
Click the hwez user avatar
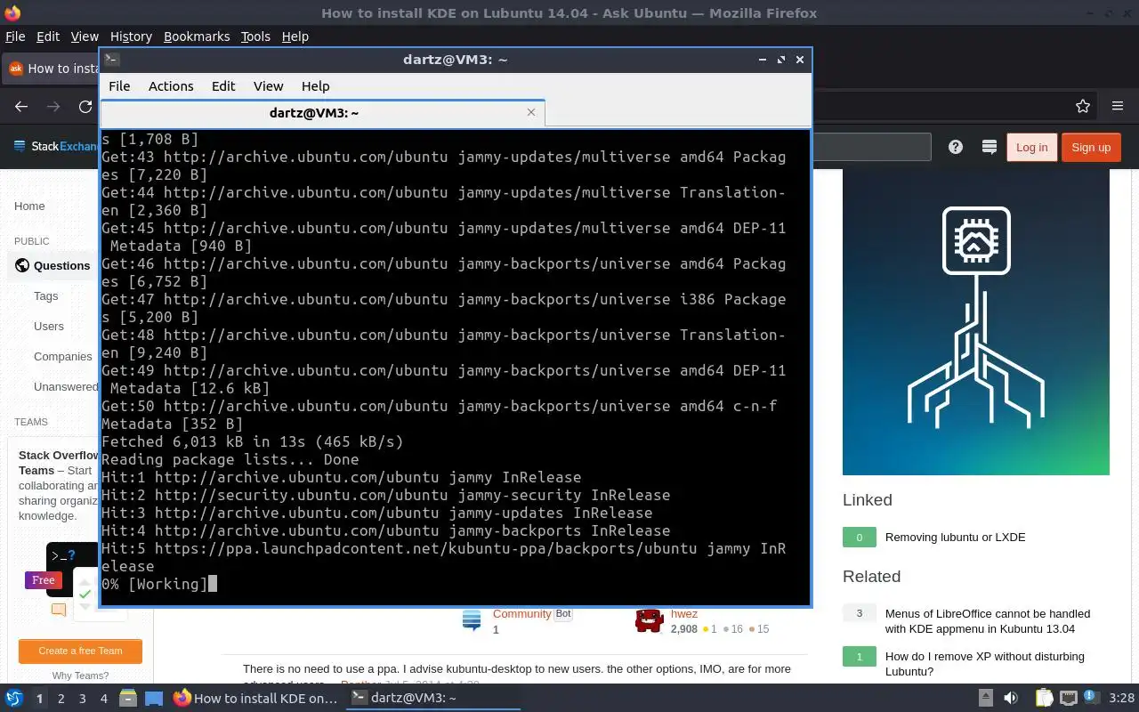650,620
